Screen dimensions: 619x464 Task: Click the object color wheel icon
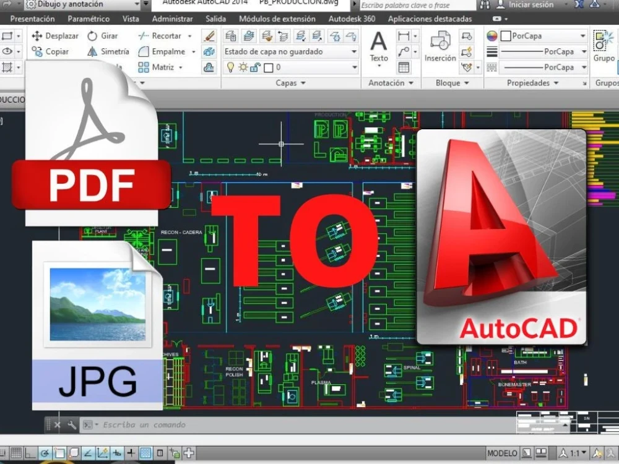(492, 36)
